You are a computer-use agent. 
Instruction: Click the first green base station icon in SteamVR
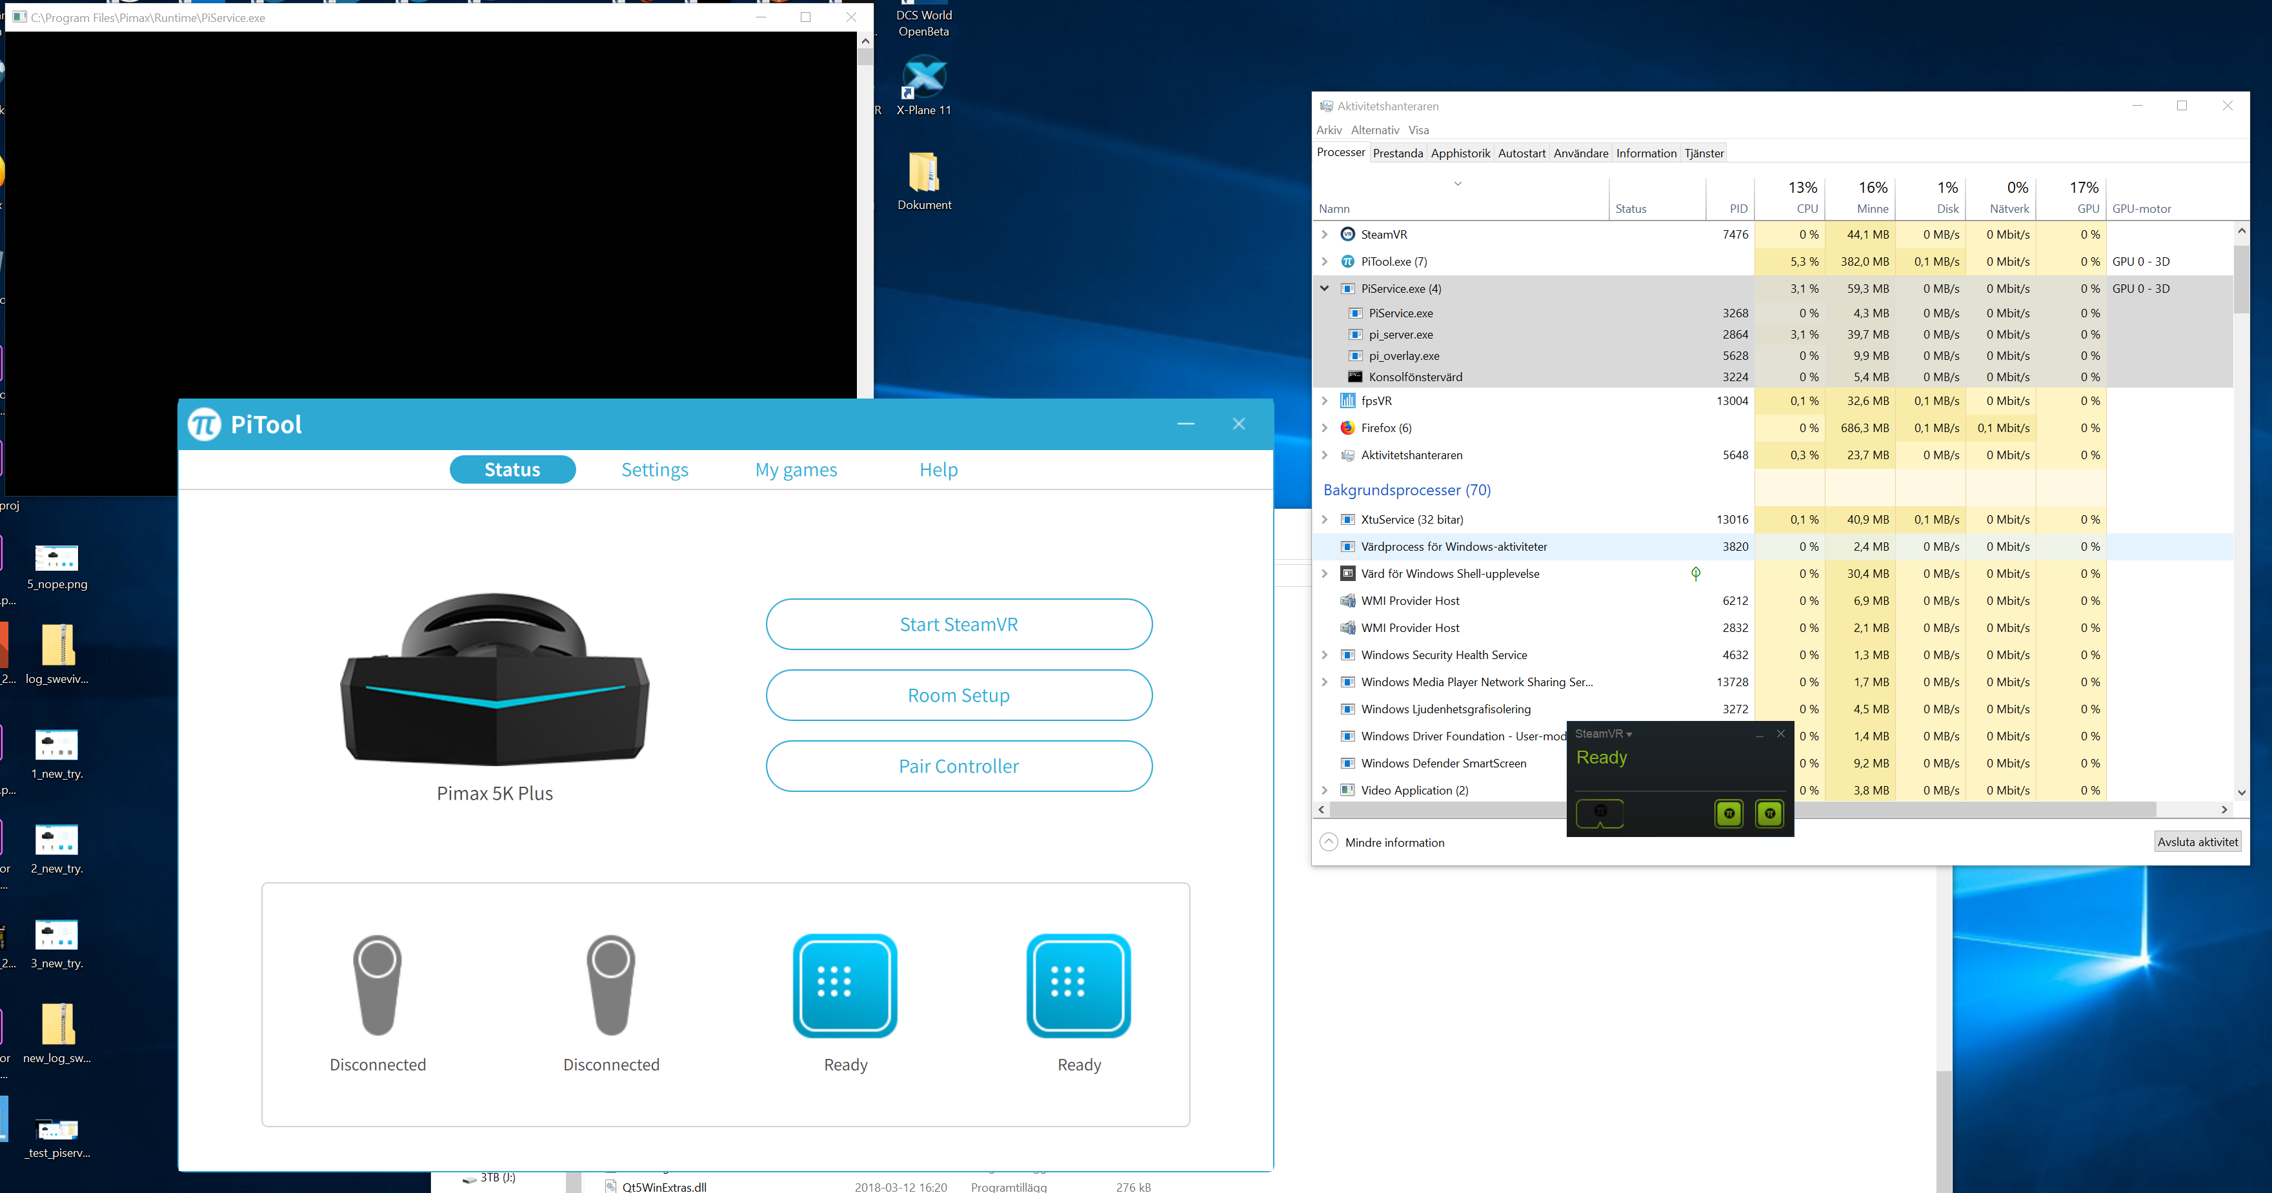click(x=1729, y=813)
